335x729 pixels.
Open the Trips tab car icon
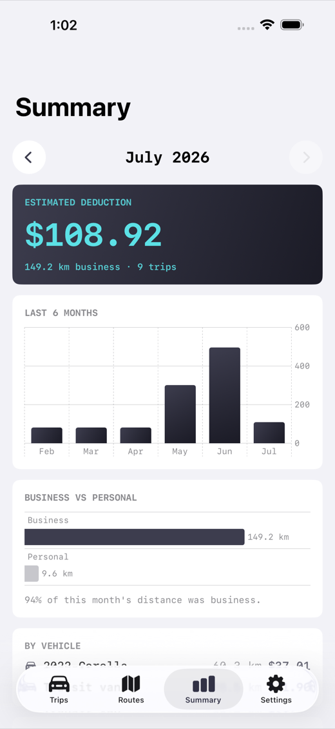(x=59, y=683)
